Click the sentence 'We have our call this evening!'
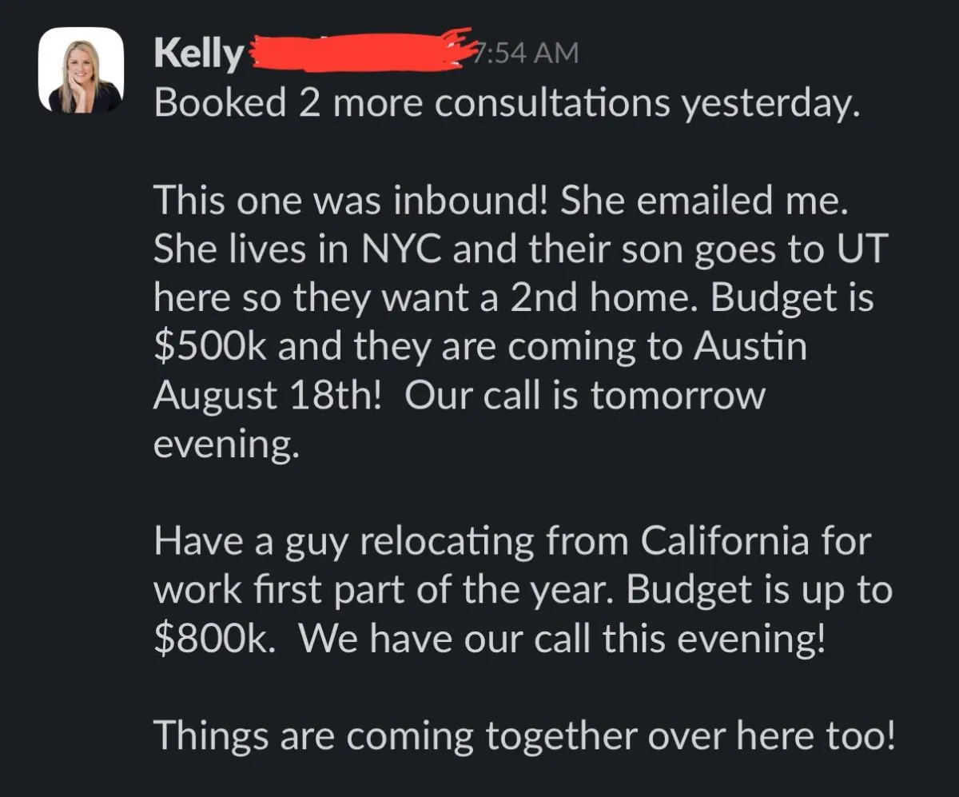Image resolution: width=959 pixels, height=797 pixels. [x=563, y=640]
